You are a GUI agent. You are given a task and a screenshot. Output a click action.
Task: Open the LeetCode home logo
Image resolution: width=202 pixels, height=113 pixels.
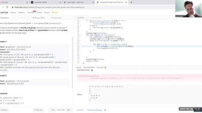[4, 13]
